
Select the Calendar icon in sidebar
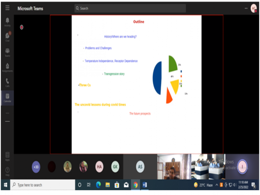click(7, 97)
